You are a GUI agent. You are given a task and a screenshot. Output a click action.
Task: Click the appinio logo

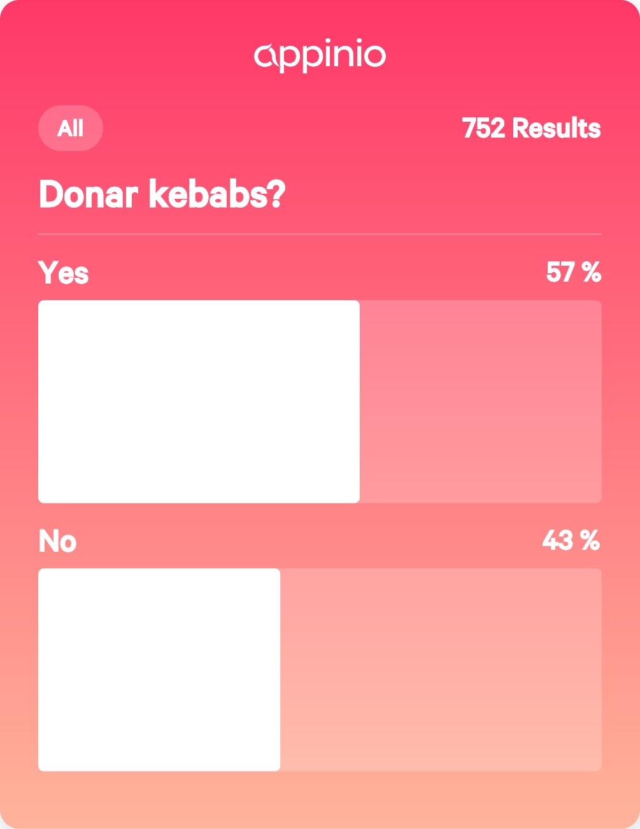click(320, 56)
